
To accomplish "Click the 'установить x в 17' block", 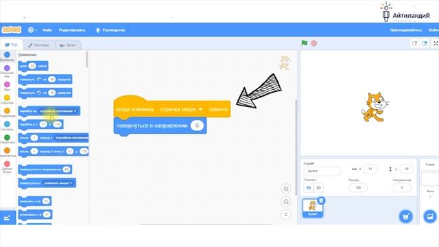I will [35, 215].
